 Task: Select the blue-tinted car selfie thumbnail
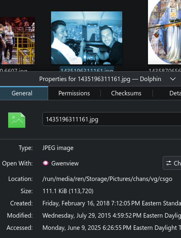click(86, 38)
